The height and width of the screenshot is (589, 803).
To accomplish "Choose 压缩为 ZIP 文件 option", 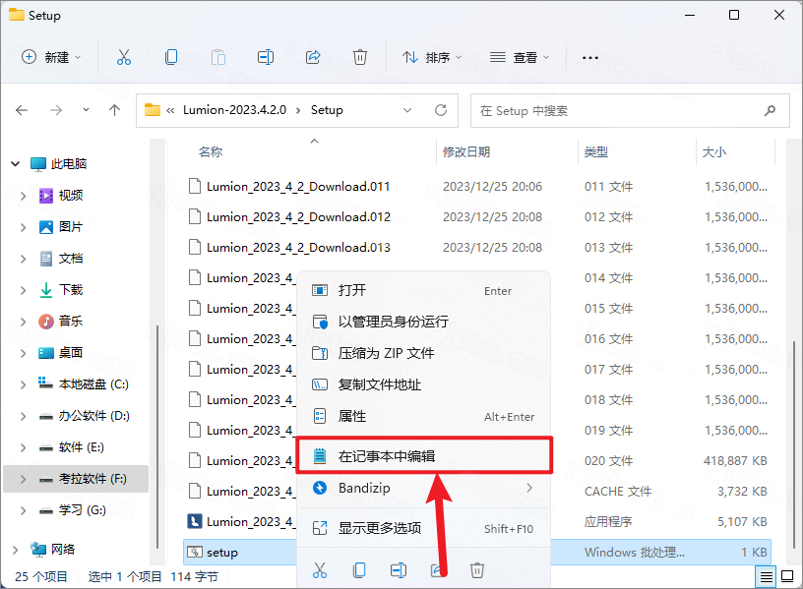I will (x=423, y=353).
